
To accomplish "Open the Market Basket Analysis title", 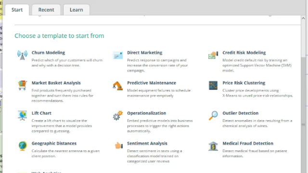I will point(56,83).
